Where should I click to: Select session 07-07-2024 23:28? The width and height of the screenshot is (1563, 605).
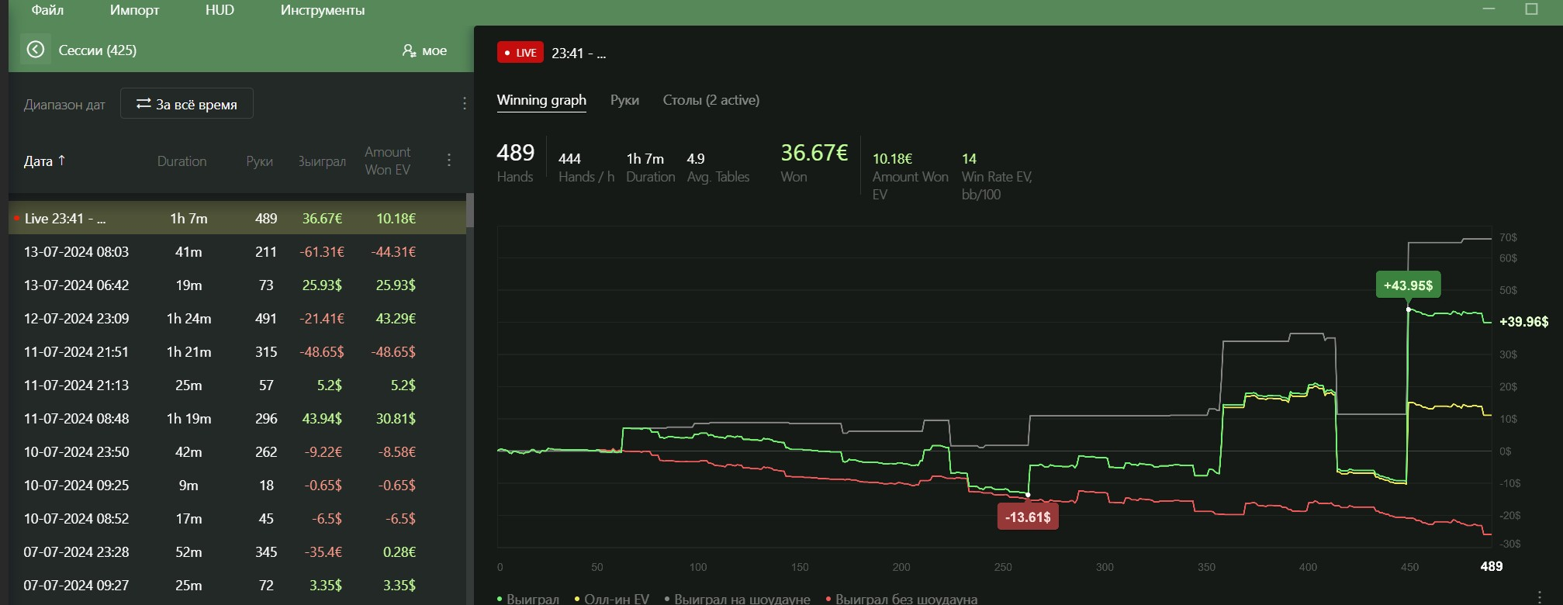[x=237, y=551]
